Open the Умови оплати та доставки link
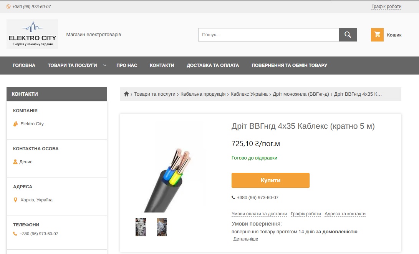 259,214
